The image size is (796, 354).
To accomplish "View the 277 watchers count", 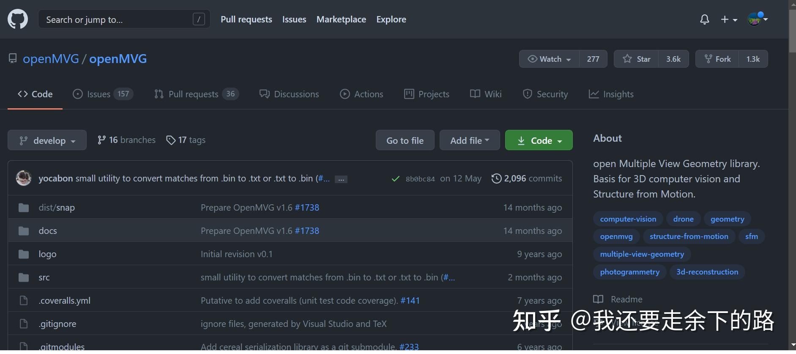I will click(593, 59).
